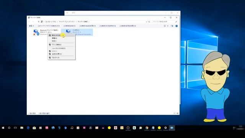Image resolution: width=245 pixels, height=138 pixels.
Task: Click back arrow in the Settings window behind
Action: 67,13
